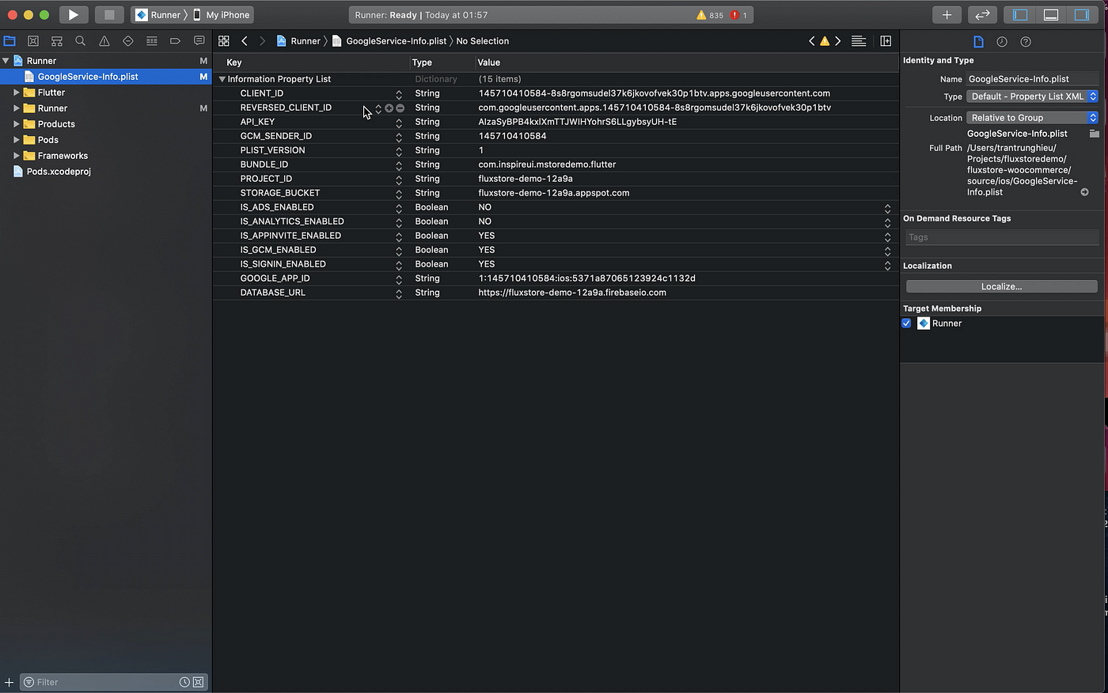
Task: Show the History inspector
Action: pyautogui.click(x=1002, y=41)
